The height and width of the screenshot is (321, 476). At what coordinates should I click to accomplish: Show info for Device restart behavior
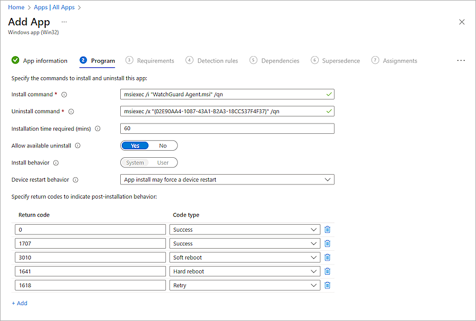[x=76, y=180]
